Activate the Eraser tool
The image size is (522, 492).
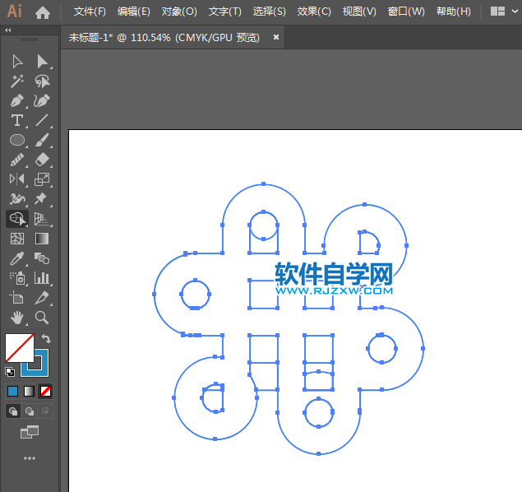(x=42, y=160)
